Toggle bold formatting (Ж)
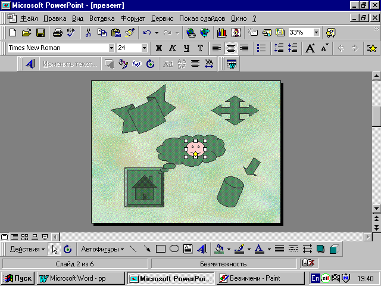Image resolution: width=381 pixels, height=286 pixels. [159, 48]
